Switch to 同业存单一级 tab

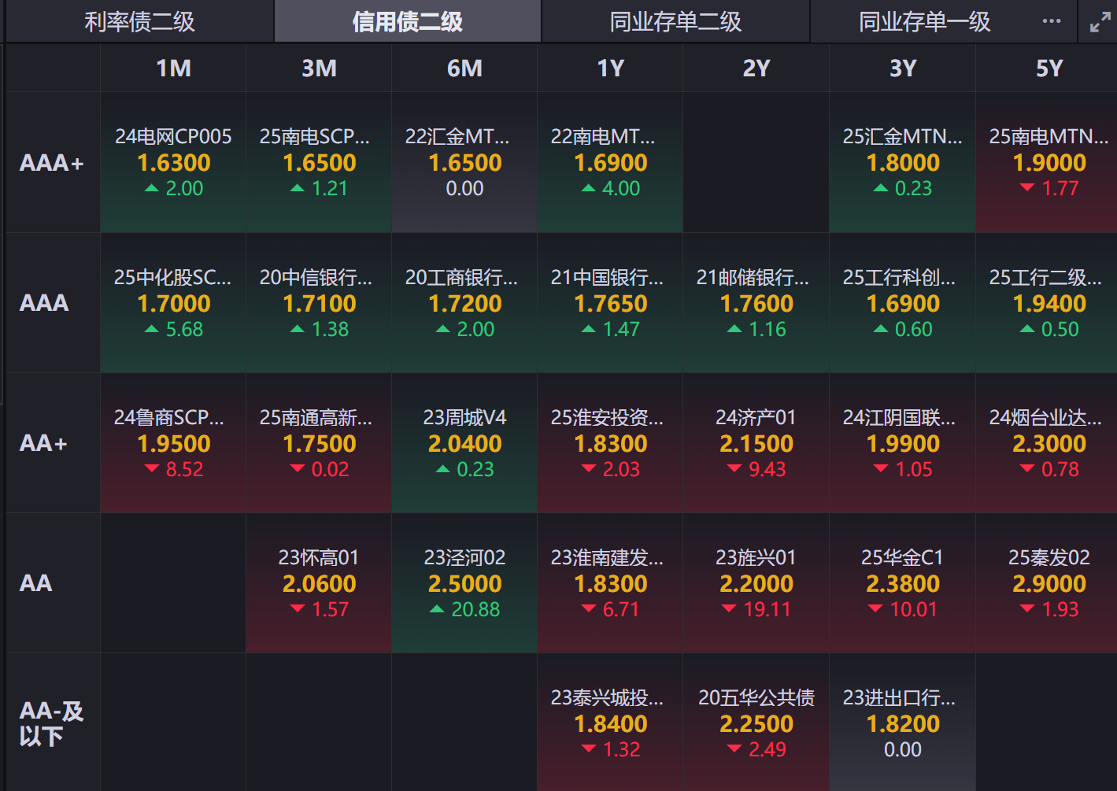click(925, 21)
